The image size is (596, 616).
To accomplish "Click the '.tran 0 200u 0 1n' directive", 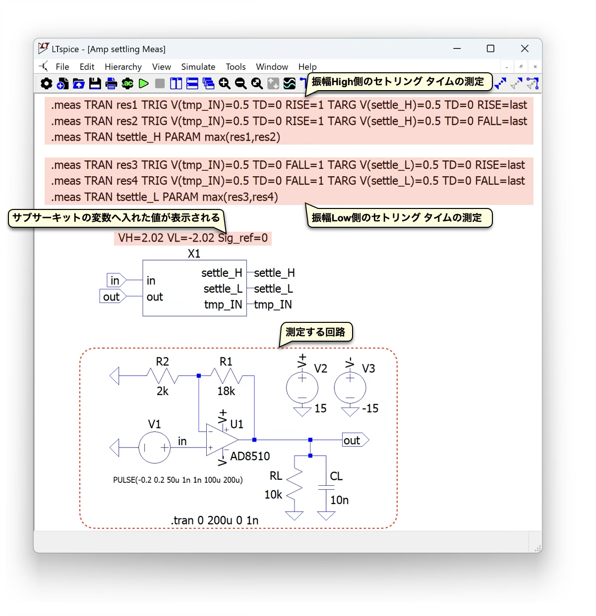I will 215,520.
